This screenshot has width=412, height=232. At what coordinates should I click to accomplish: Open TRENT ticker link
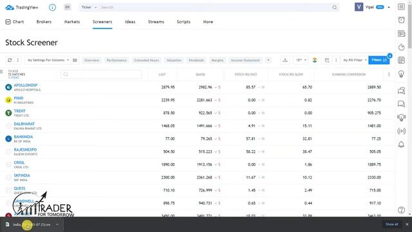pos(20,111)
